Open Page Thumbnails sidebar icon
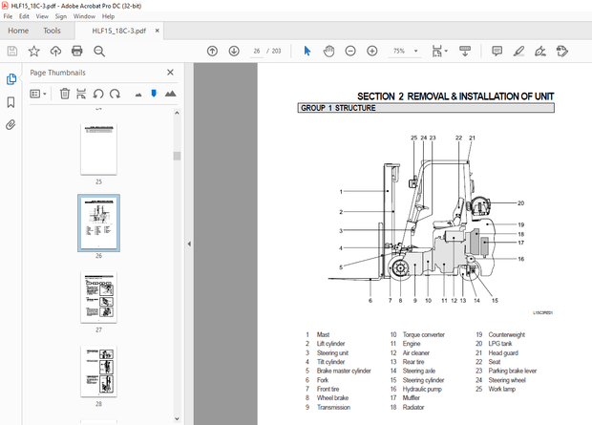 point(11,79)
